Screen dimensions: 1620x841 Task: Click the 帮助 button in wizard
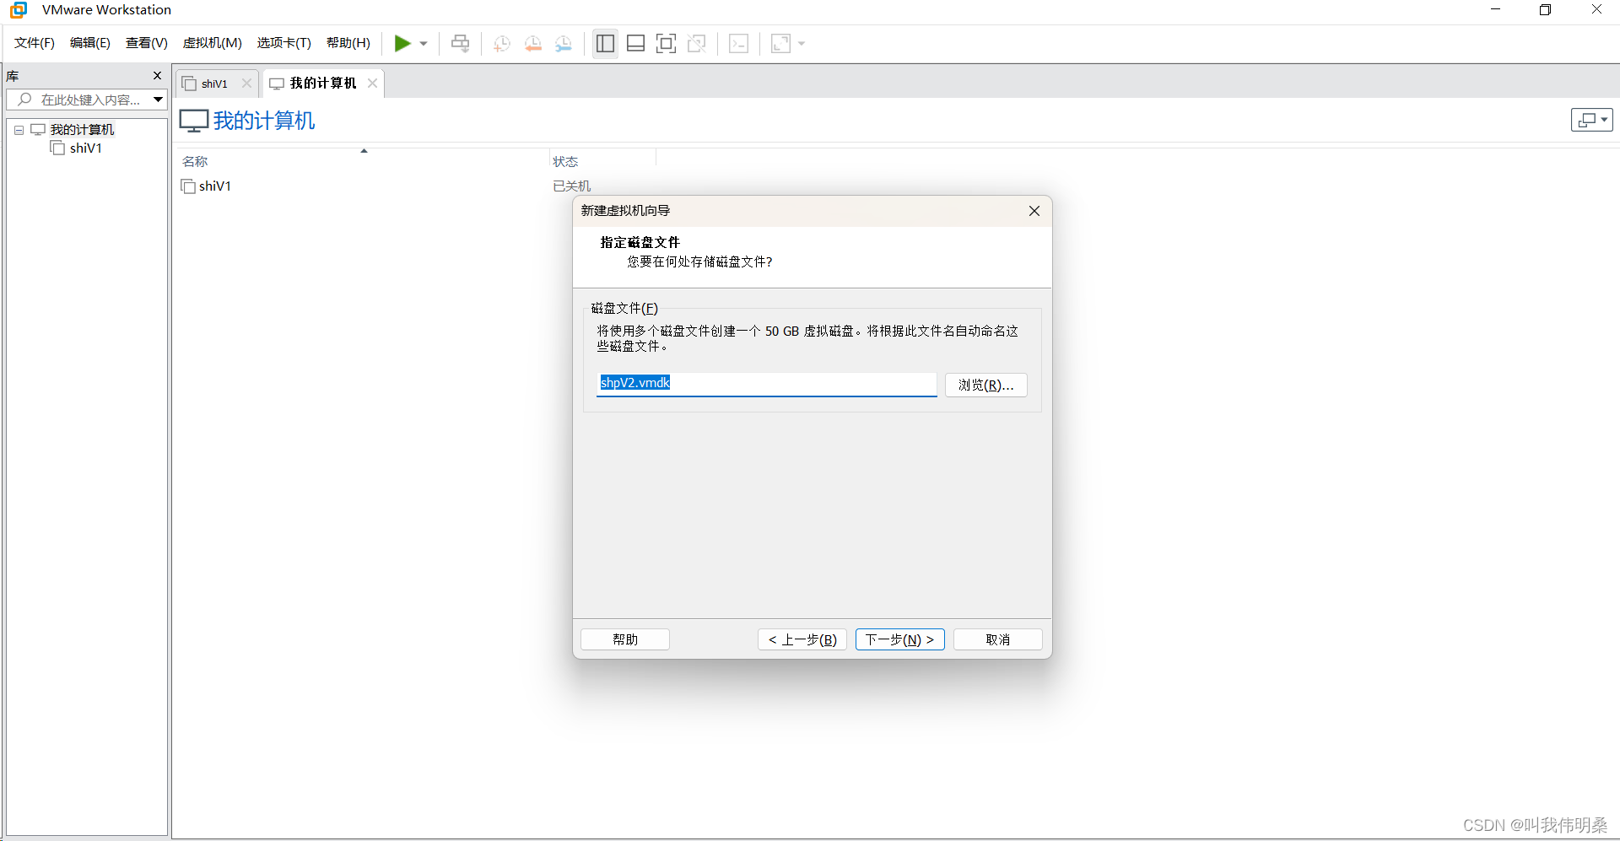(625, 639)
